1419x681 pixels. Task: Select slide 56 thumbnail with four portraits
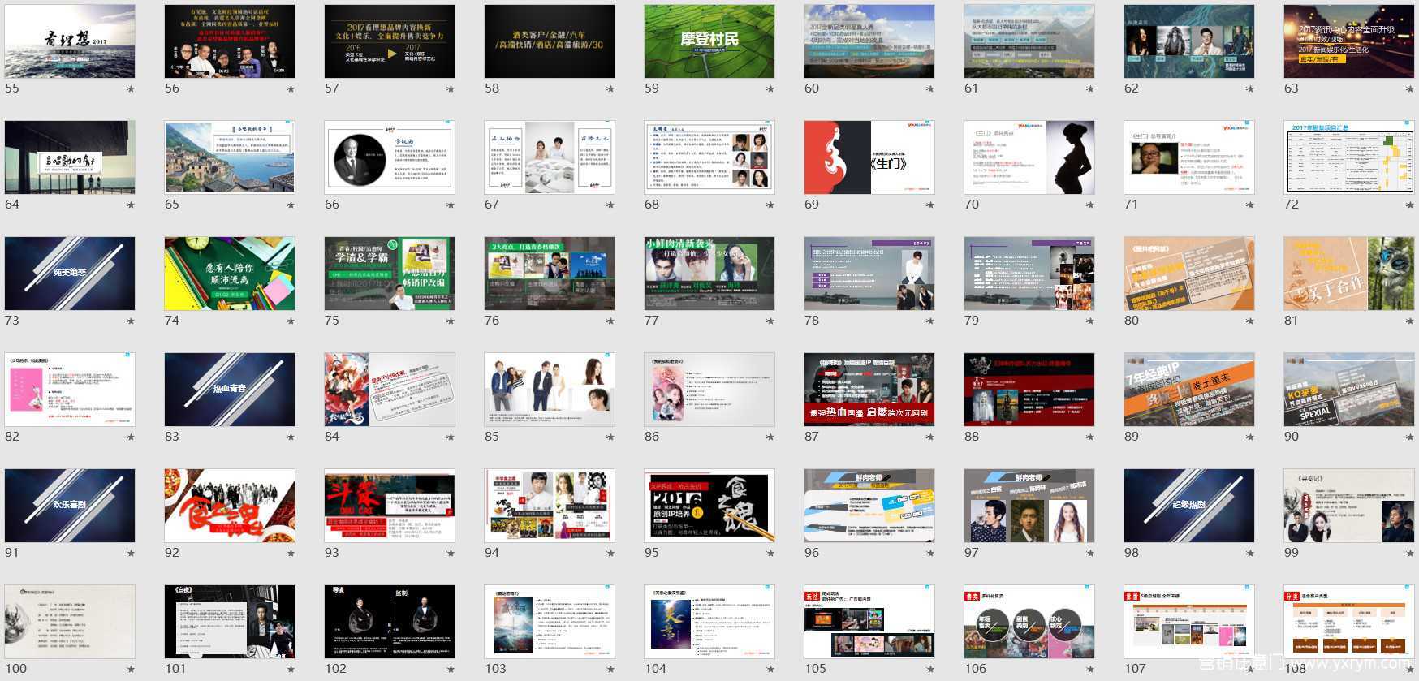[230, 41]
